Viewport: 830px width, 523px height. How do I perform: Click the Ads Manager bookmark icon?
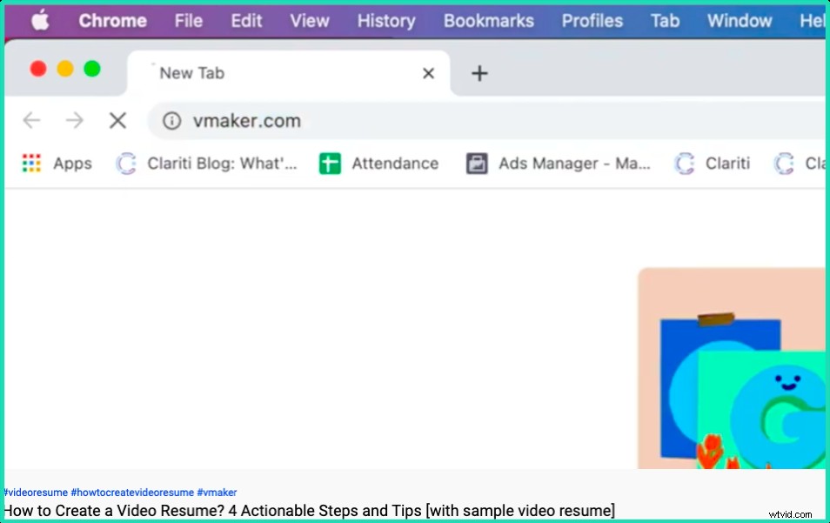tap(477, 163)
